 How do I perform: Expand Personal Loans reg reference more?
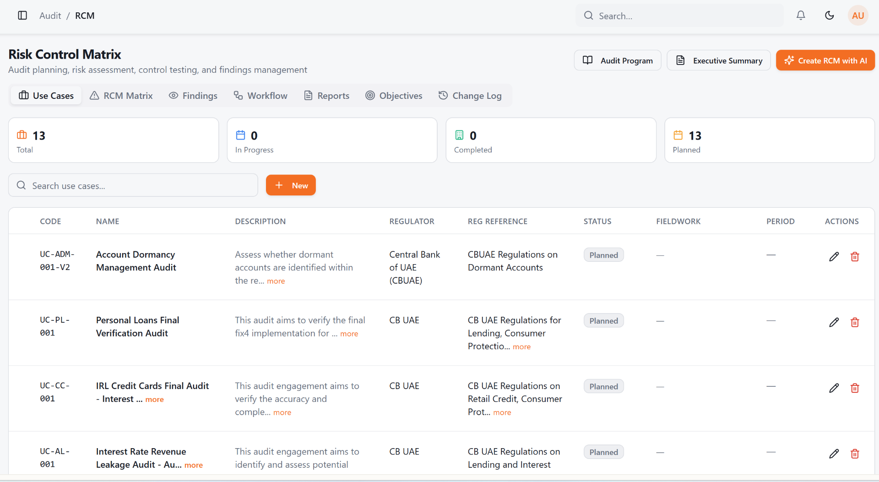pyautogui.click(x=521, y=347)
